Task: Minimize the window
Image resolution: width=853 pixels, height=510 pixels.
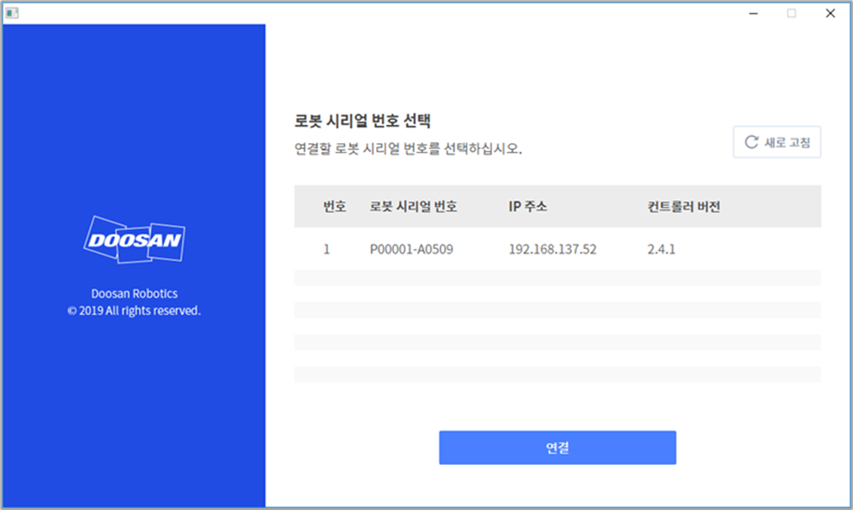Action: [x=753, y=13]
